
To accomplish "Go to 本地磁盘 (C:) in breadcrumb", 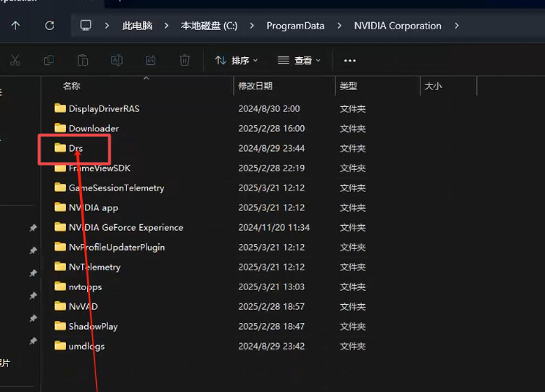I will point(209,26).
